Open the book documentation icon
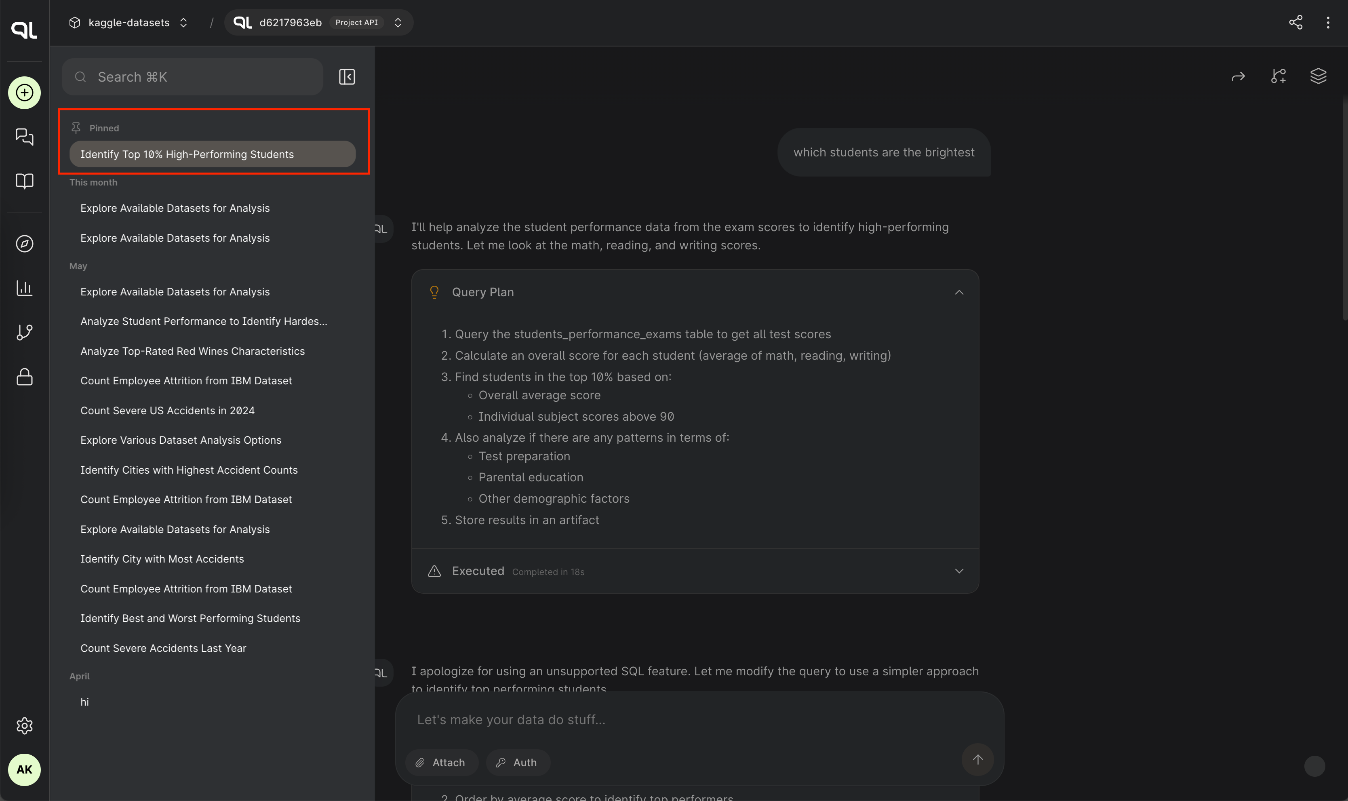Viewport: 1348px width, 801px height. coord(24,181)
